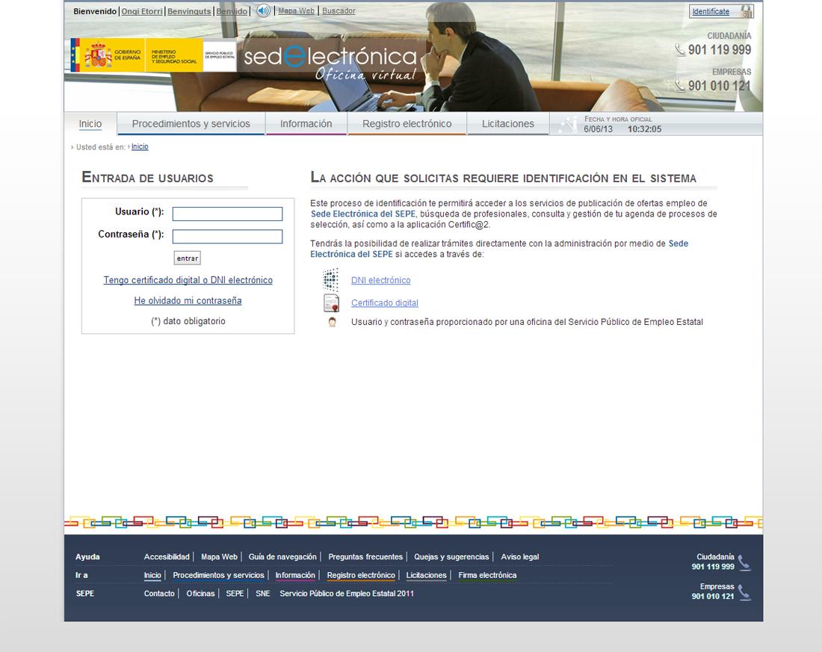The image size is (822, 652).
Task: Switch language to Ongi Etorri
Action: click(x=142, y=11)
